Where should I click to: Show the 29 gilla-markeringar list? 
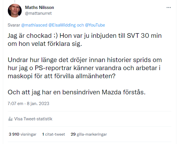[x=89, y=134]
